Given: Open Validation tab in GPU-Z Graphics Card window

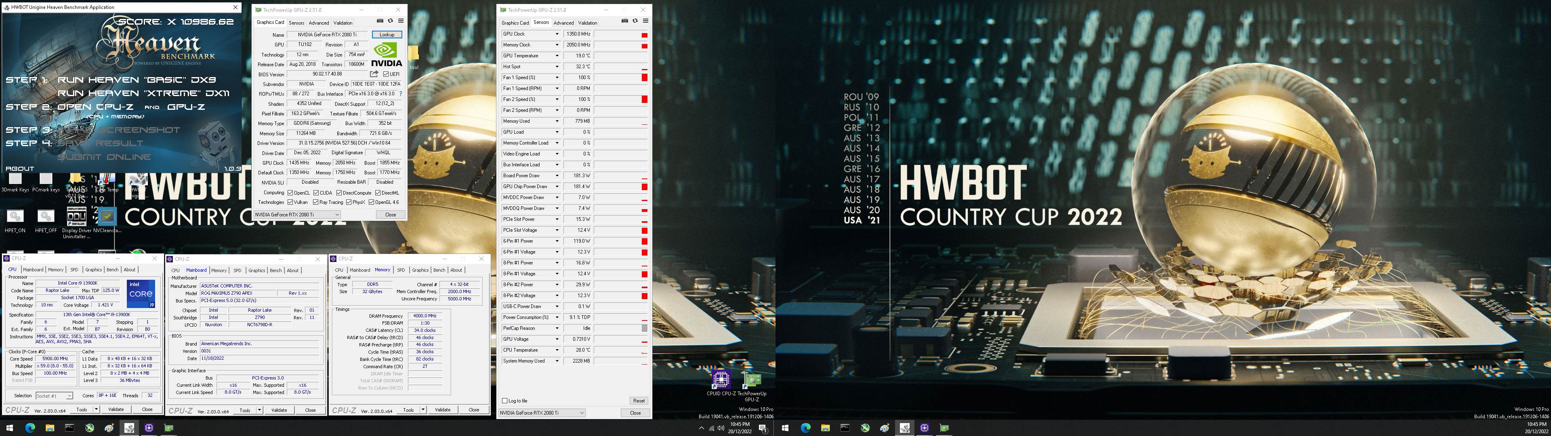Looking at the screenshot, I should click(343, 23).
